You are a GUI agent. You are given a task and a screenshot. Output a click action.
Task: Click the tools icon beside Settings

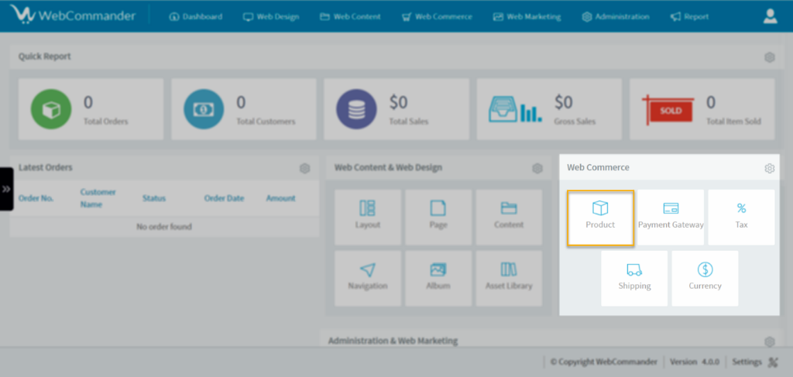(773, 362)
